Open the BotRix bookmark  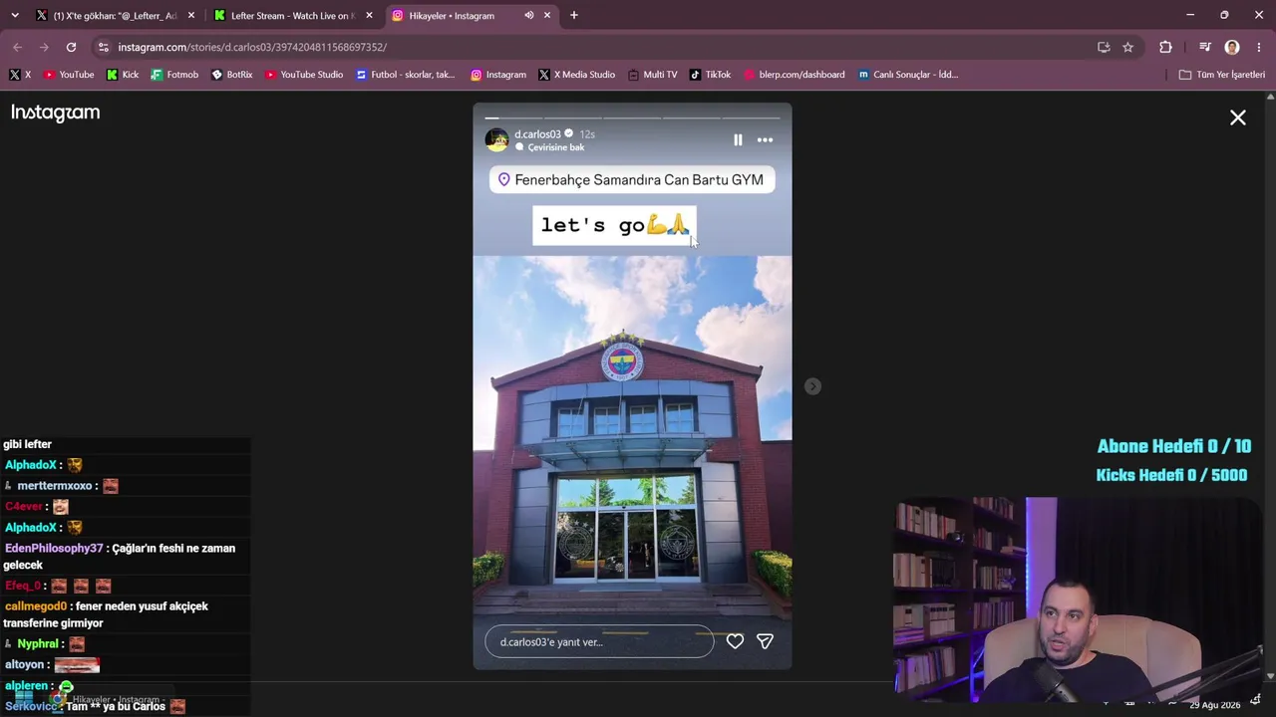pos(232,75)
